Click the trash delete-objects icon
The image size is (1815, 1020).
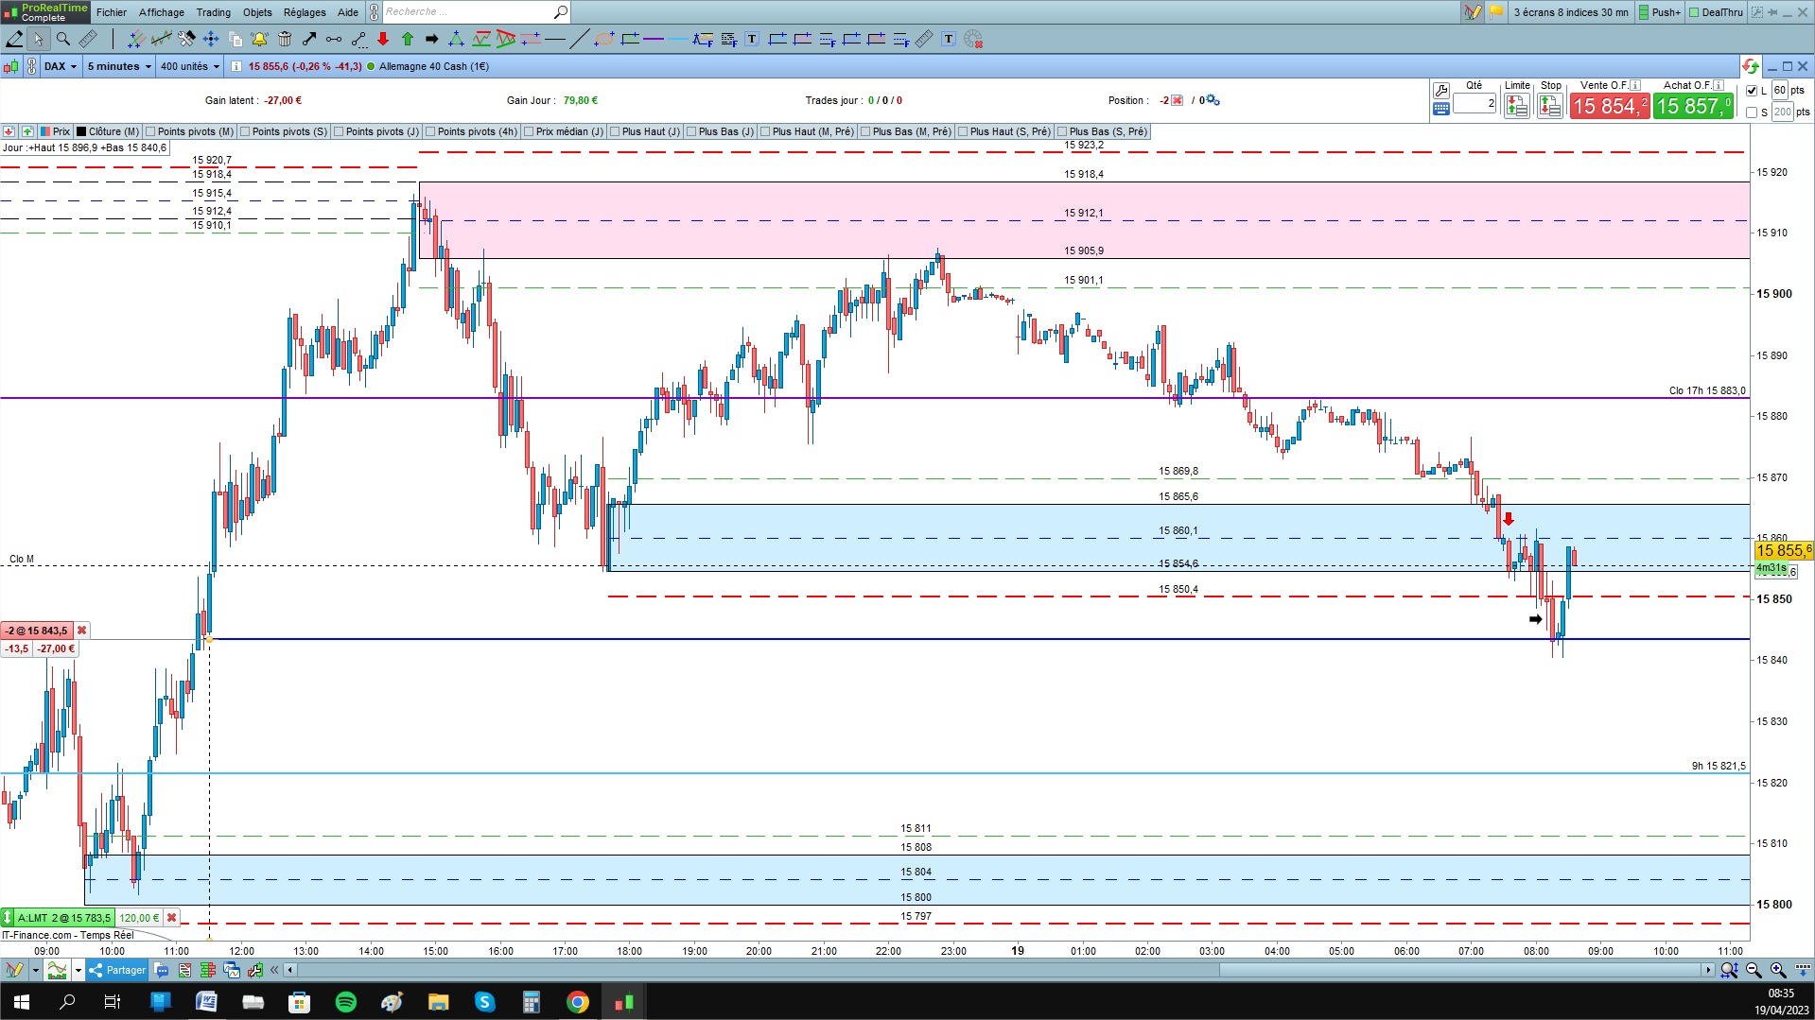[284, 39]
